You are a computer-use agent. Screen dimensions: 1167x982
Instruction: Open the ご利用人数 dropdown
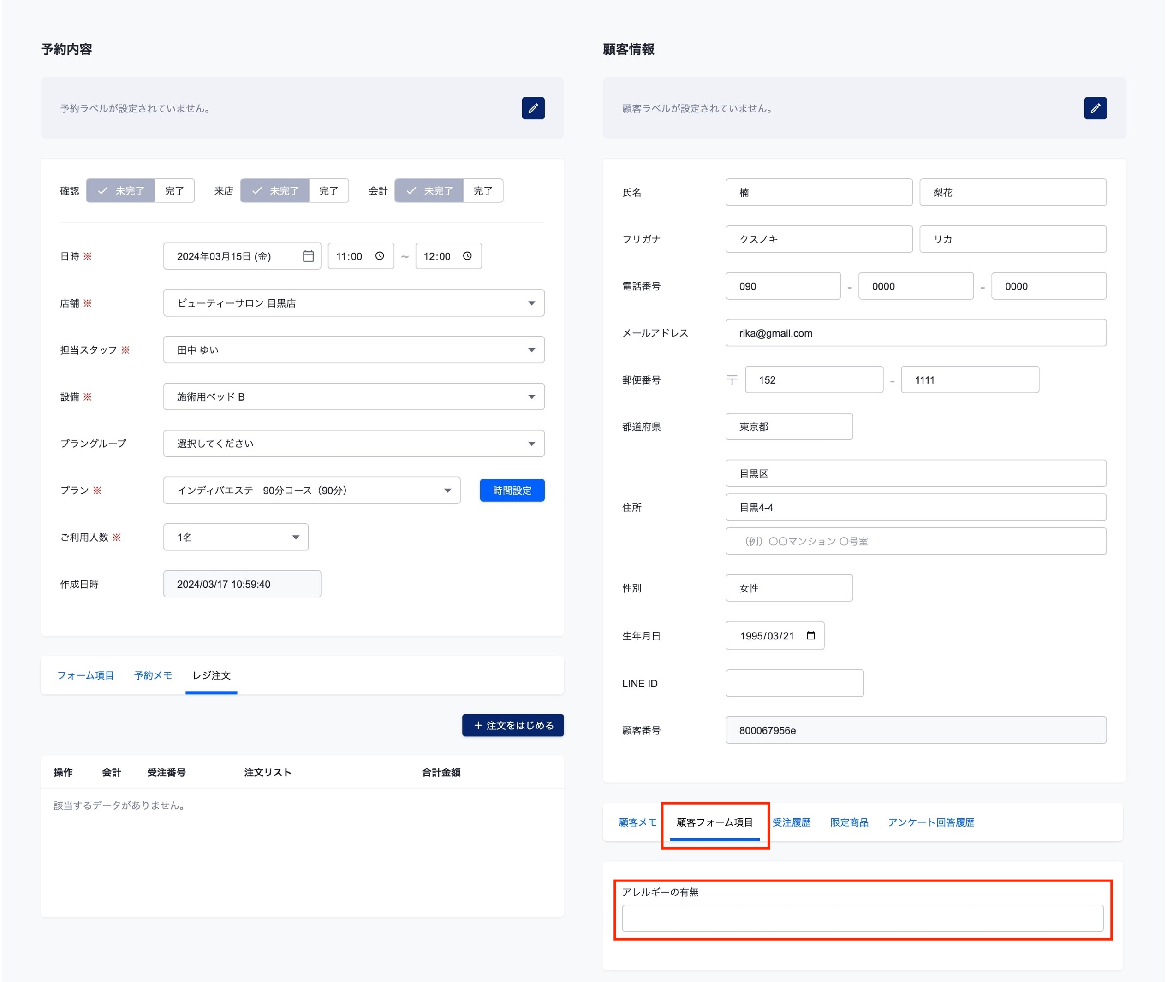point(236,537)
